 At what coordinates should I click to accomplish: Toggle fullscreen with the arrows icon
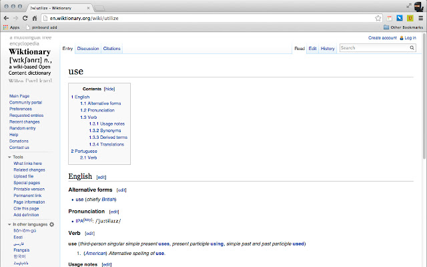[409, 6]
